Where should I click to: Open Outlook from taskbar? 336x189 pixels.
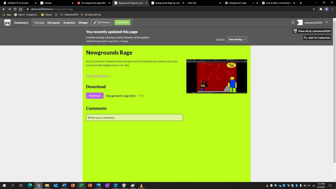(x=55, y=185)
